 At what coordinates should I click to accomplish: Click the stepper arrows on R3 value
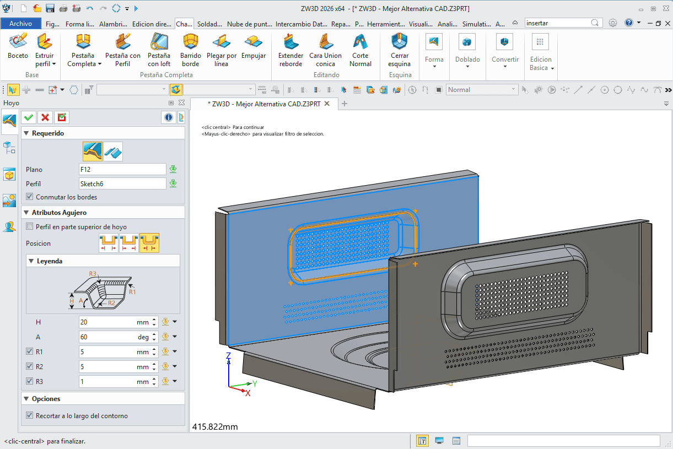pos(154,381)
